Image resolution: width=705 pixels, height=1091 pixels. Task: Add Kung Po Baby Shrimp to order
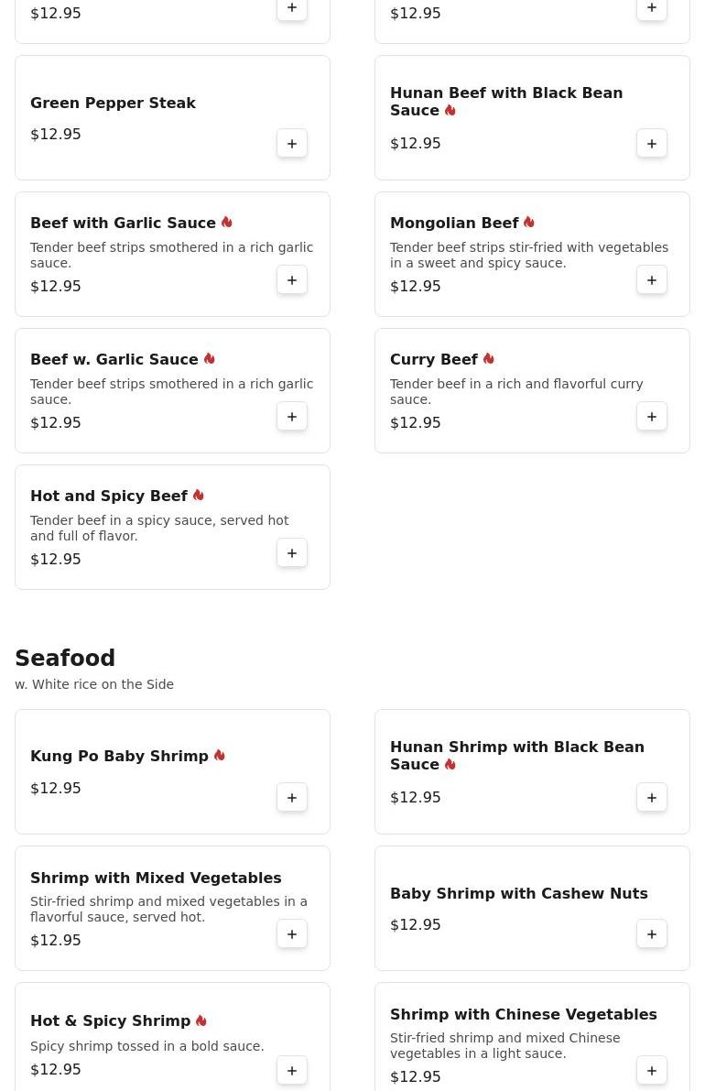[x=292, y=798]
